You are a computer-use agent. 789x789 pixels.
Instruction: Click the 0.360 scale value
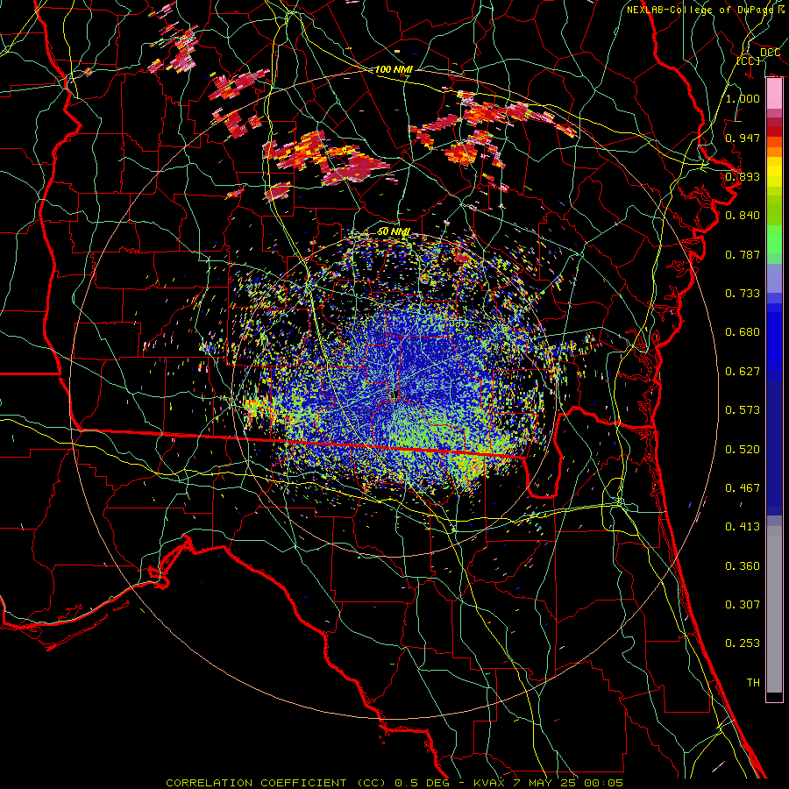pyautogui.click(x=743, y=566)
